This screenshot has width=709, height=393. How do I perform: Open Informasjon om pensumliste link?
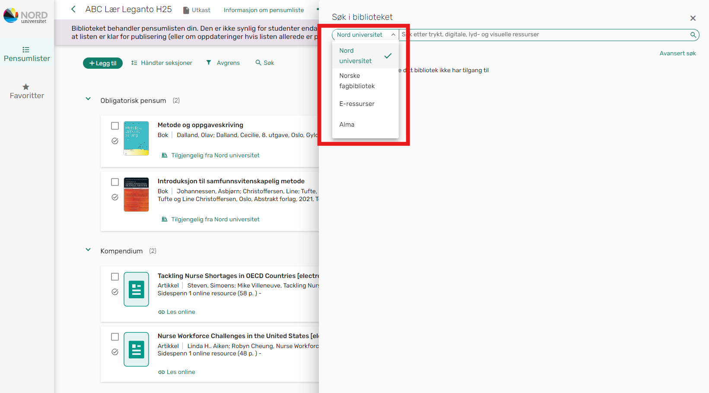(x=264, y=10)
